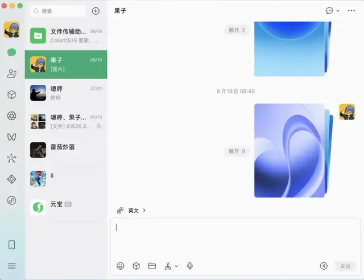Open the spark-shaped Top Stories icon
The height and width of the screenshot is (280, 364).
(11, 158)
